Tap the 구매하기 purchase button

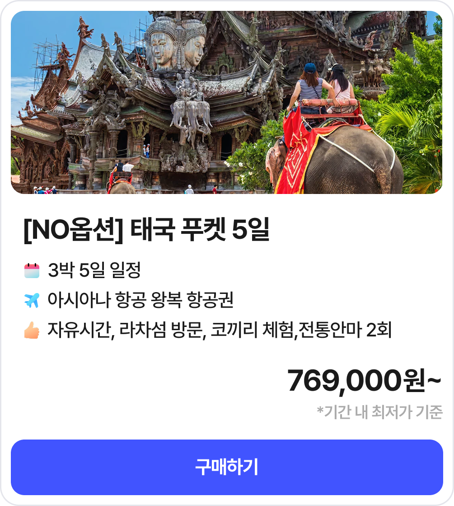click(x=227, y=467)
